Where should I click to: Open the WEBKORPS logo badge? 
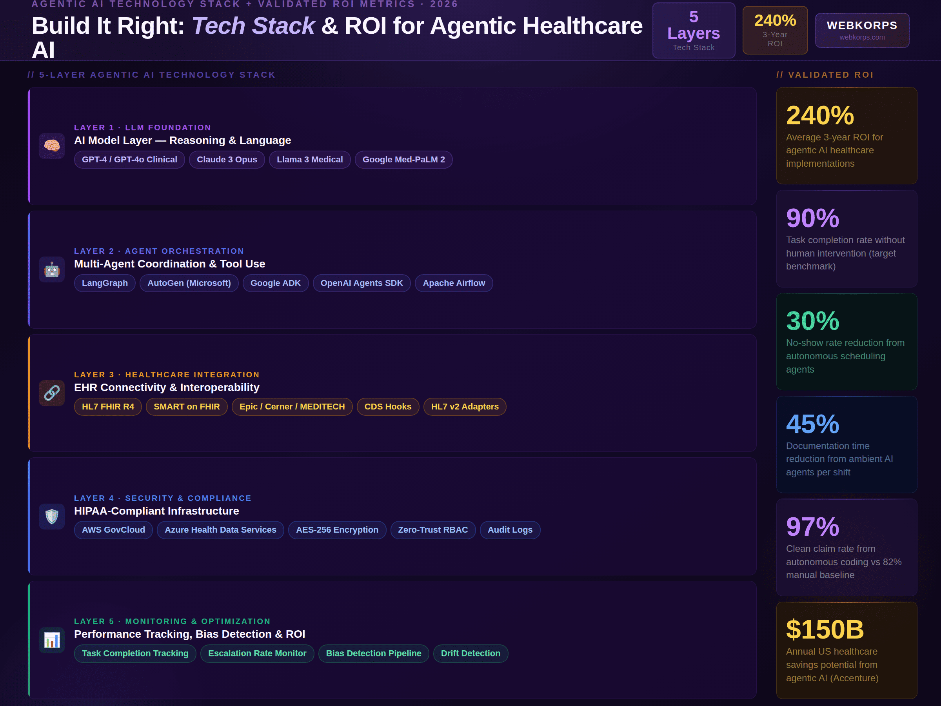tap(862, 30)
